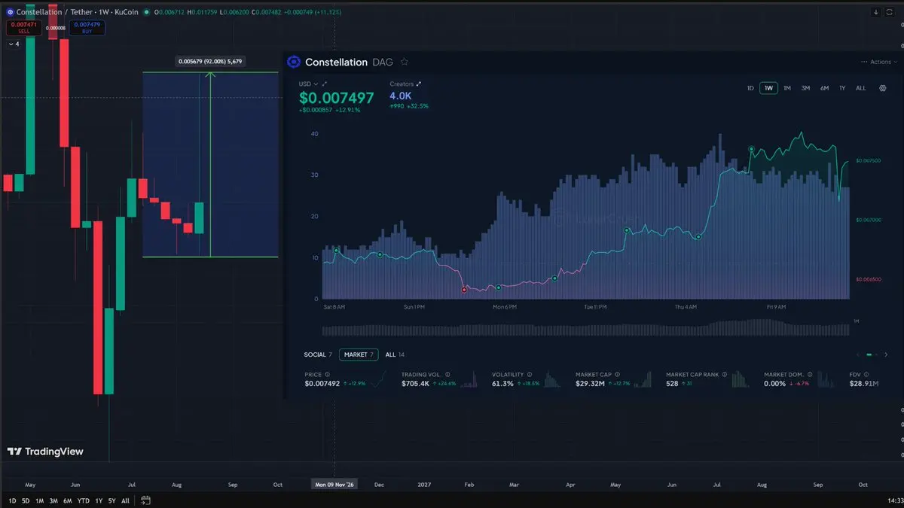Image resolution: width=904 pixels, height=508 pixels.
Task: Select the 1Y timeframe in the overlay chart
Action: (x=842, y=88)
